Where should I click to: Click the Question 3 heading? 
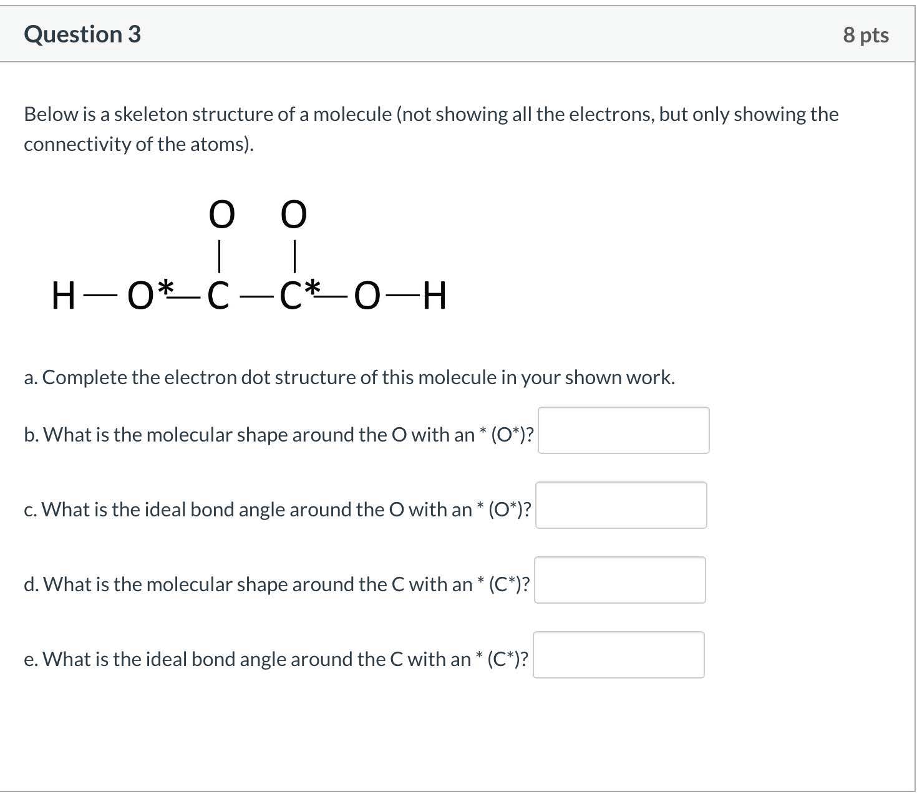(x=82, y=34)
